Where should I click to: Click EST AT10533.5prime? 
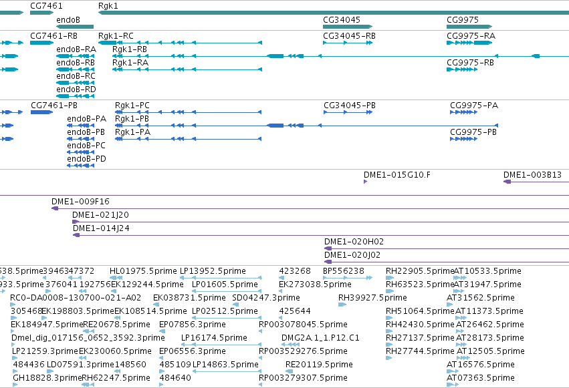[487, 271]
